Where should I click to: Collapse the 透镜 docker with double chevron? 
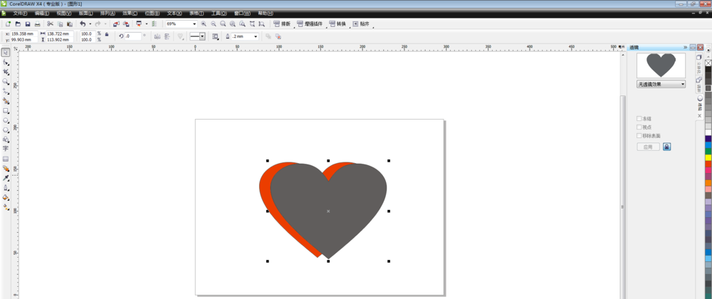[685, 47]
